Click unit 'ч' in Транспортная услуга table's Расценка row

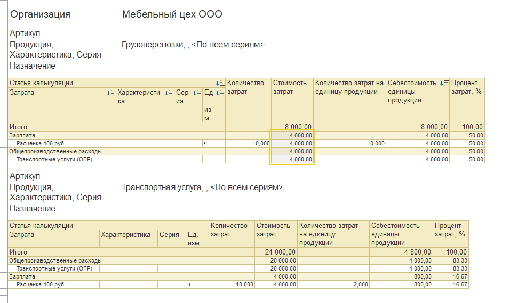(189, 285)
